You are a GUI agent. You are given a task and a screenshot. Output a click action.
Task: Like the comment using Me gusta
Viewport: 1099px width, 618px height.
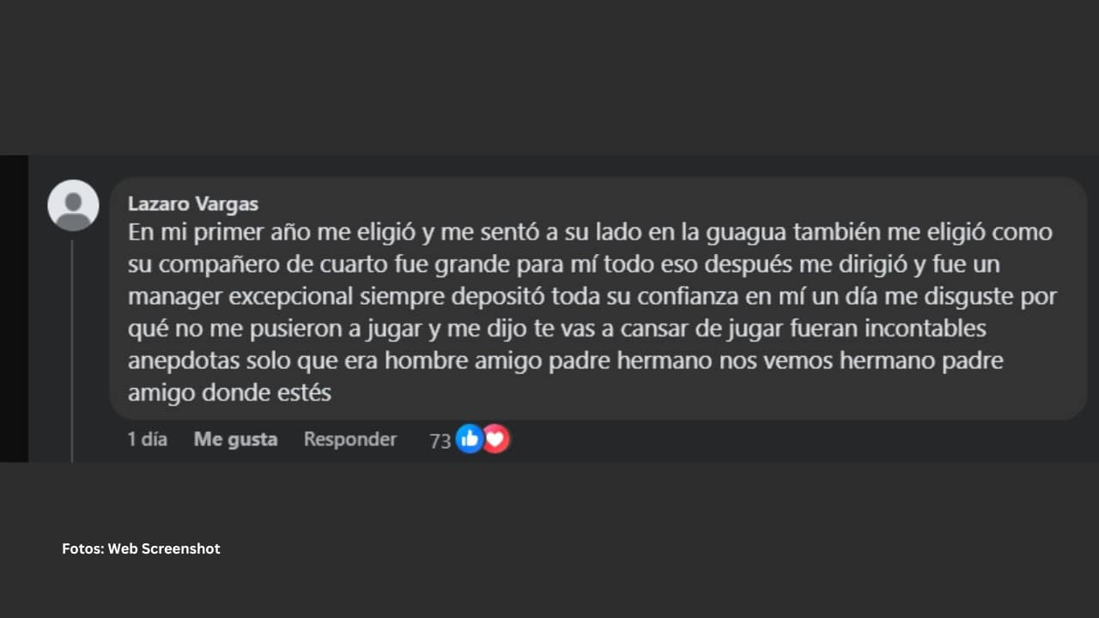tap(235, 439)
